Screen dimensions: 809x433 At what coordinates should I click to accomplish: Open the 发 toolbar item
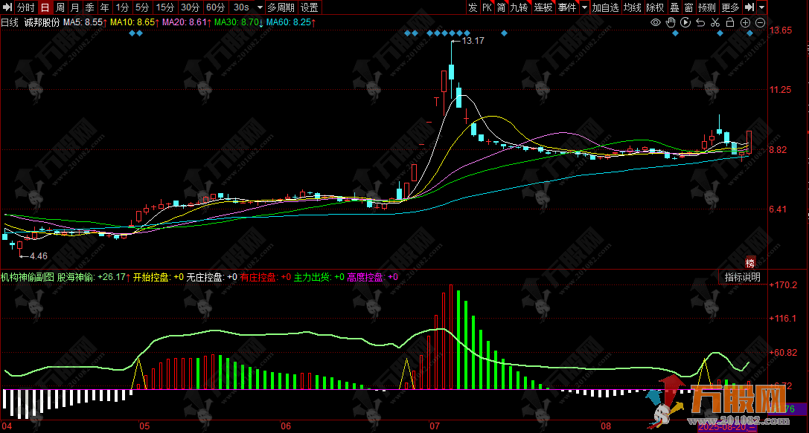click(x=473, y=7)
